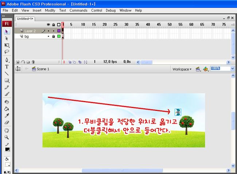Expand the collapsed tools panel arrows

point(4,16)
